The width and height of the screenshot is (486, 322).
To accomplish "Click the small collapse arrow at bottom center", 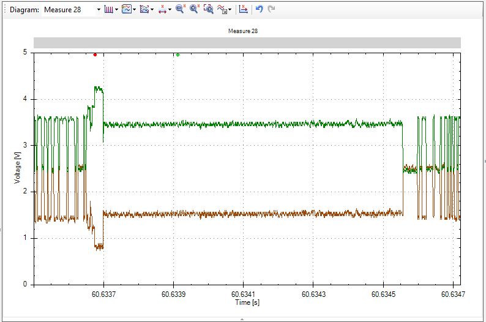I will (242, 319).
